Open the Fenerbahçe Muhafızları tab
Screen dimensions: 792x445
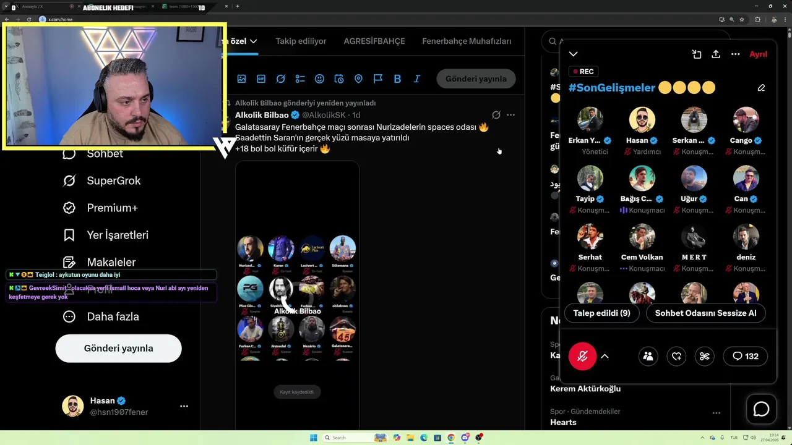467,41
